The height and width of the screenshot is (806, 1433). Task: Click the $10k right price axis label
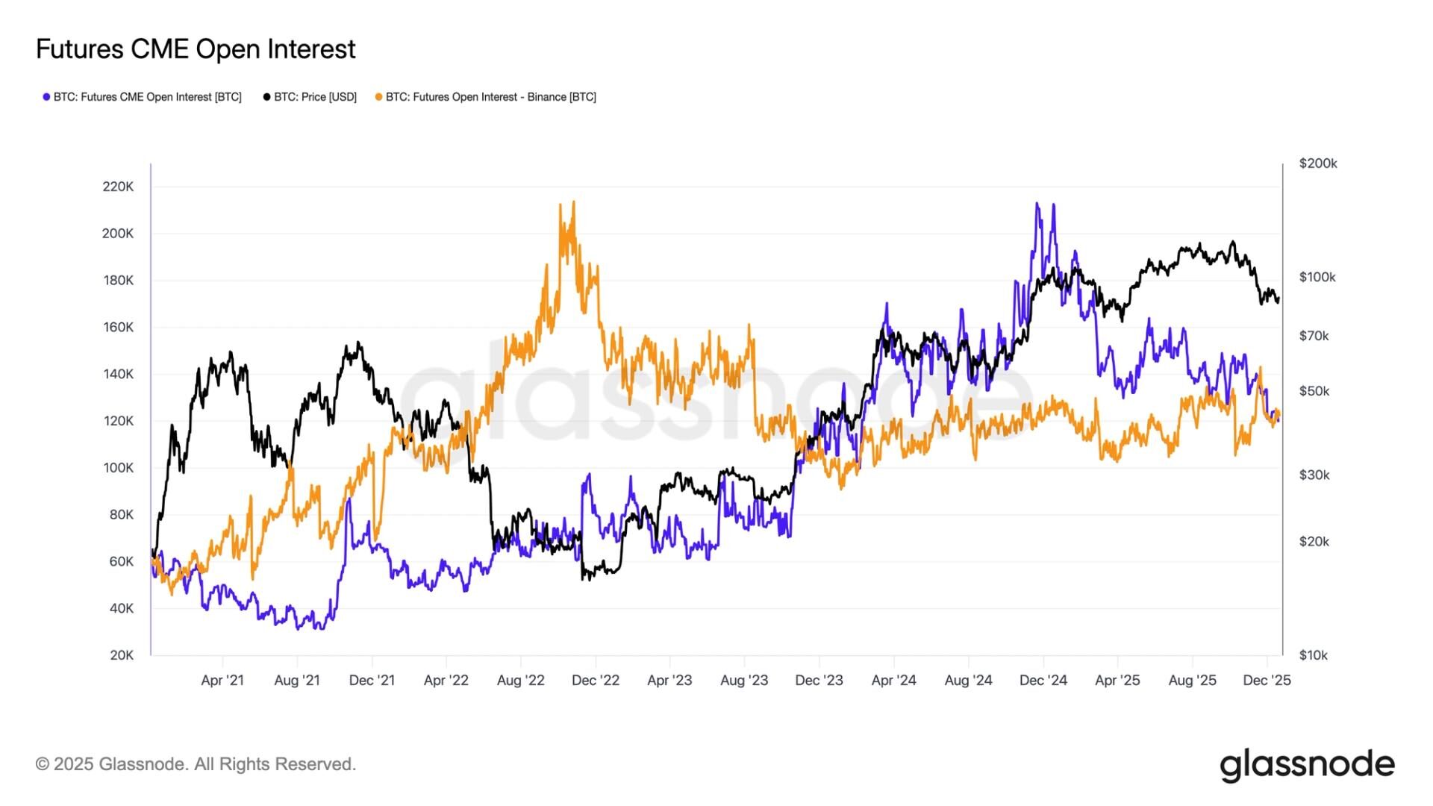tap(1314, 655)
